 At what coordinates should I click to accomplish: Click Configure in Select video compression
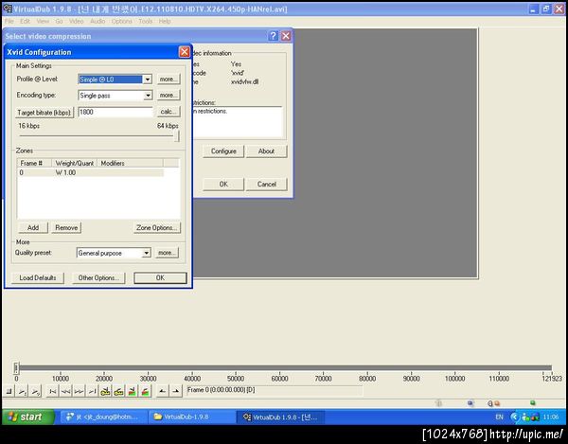tap(223, 151)
